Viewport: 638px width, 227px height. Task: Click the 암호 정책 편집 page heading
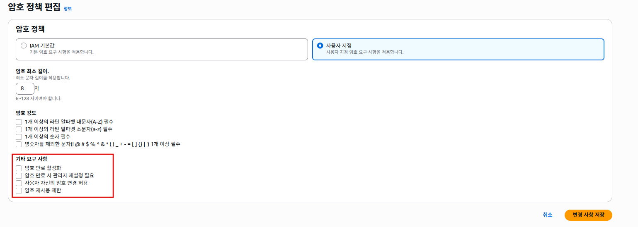pos(34,7)
